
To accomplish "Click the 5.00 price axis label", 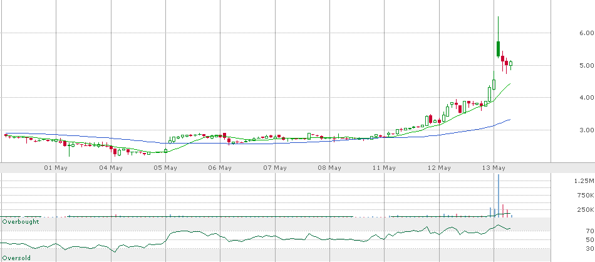I will (587, 65).
